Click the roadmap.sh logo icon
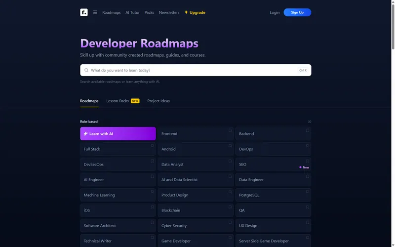This screenshot has height=247, width=395. coord(84,12)
